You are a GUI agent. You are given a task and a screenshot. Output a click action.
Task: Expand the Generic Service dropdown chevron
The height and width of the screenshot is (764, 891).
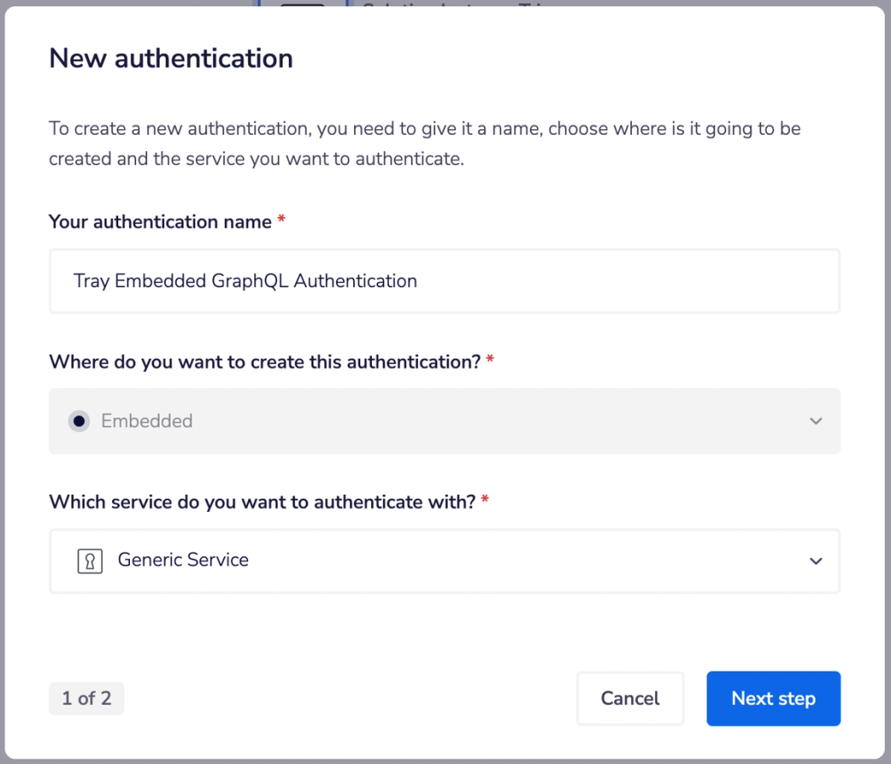coord(816,561)
